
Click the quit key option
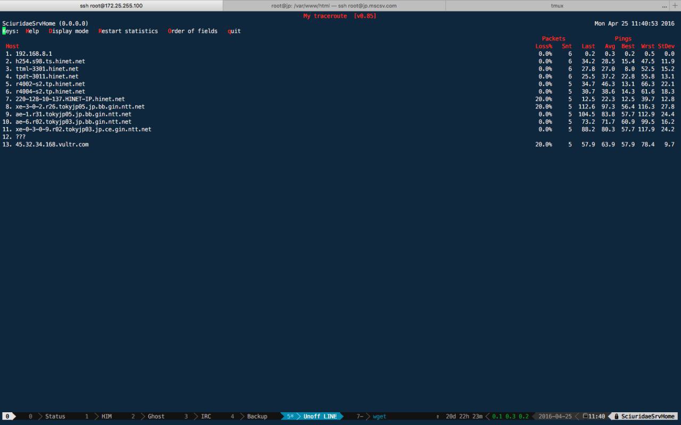[x=234, y=31]
